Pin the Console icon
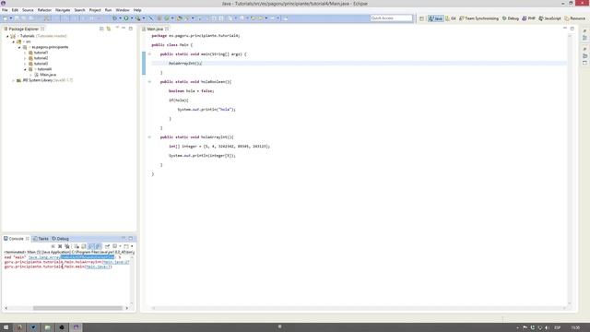 (x=107, y=246)
